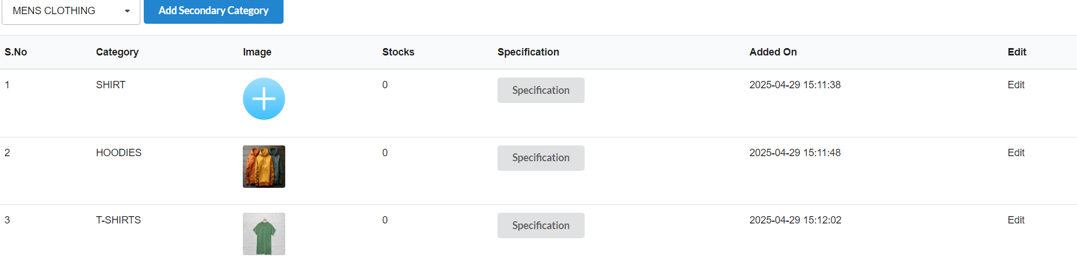The height and width of the screenshot is (271, 1077).
Task: Click the Stocks column header
Action: point(398,52)
